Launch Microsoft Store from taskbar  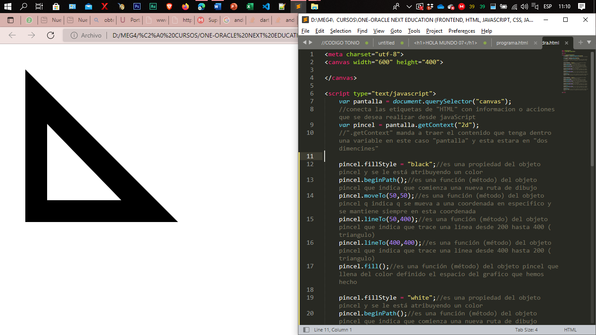(56, 7)
